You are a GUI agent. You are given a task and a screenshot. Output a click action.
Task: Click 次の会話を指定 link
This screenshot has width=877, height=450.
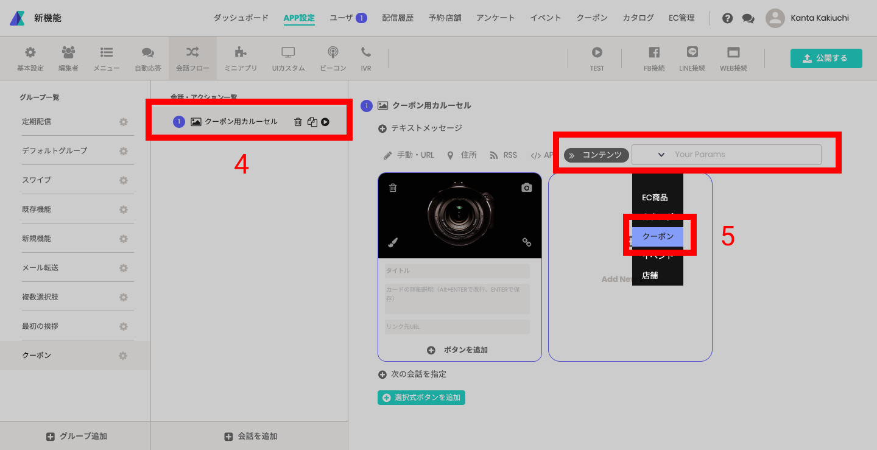click(x=412, y=374)
